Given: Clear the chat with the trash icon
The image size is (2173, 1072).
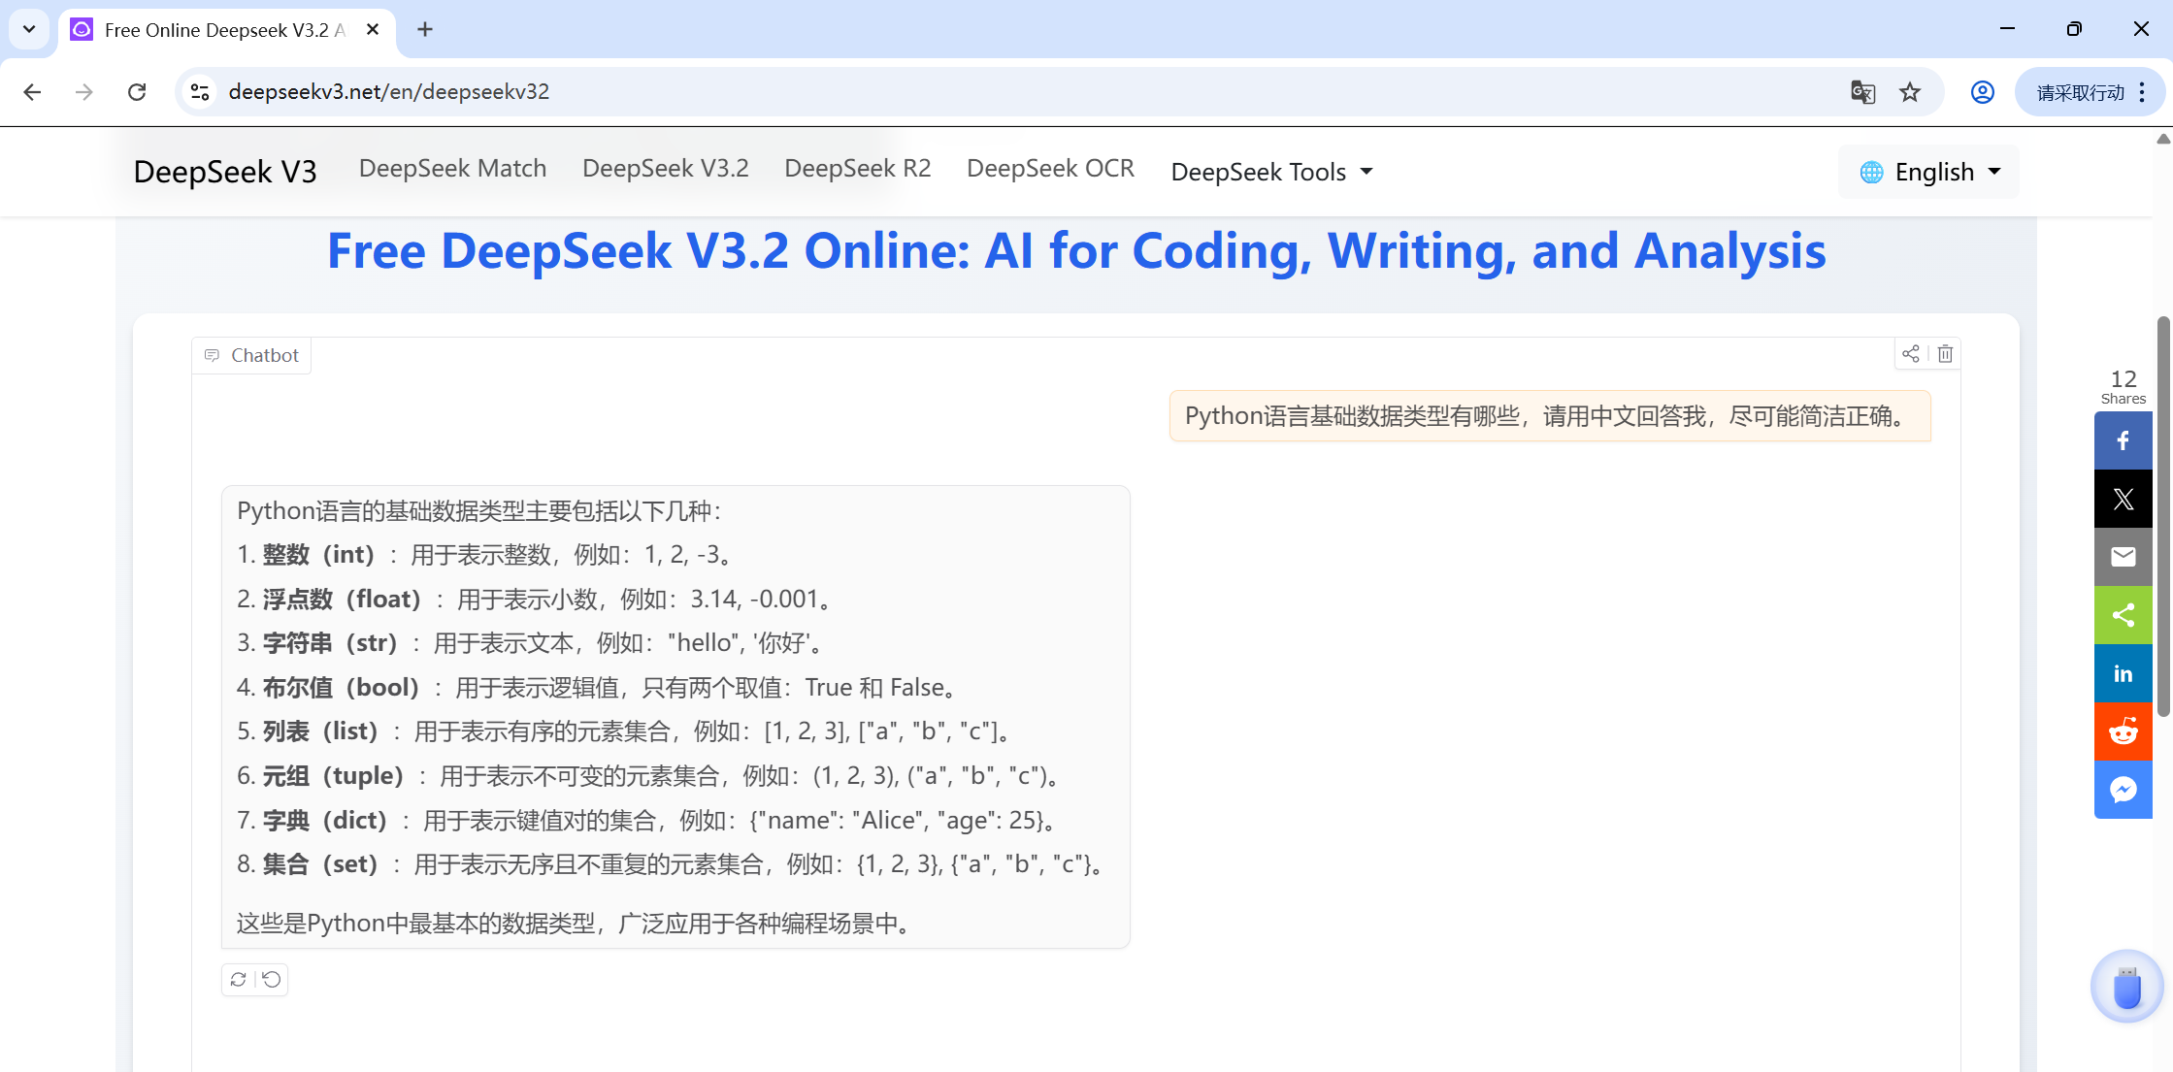Looking at the screenshot, I should 1945,354.
